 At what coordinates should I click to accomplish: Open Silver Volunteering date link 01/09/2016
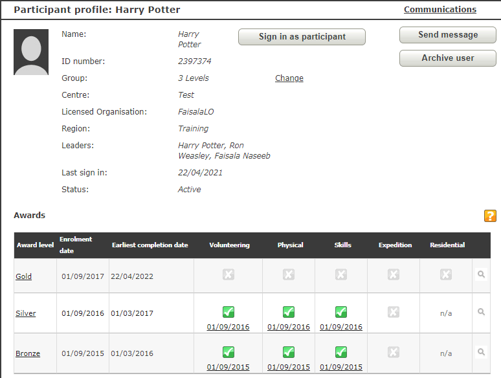click(x=228, y=327)
